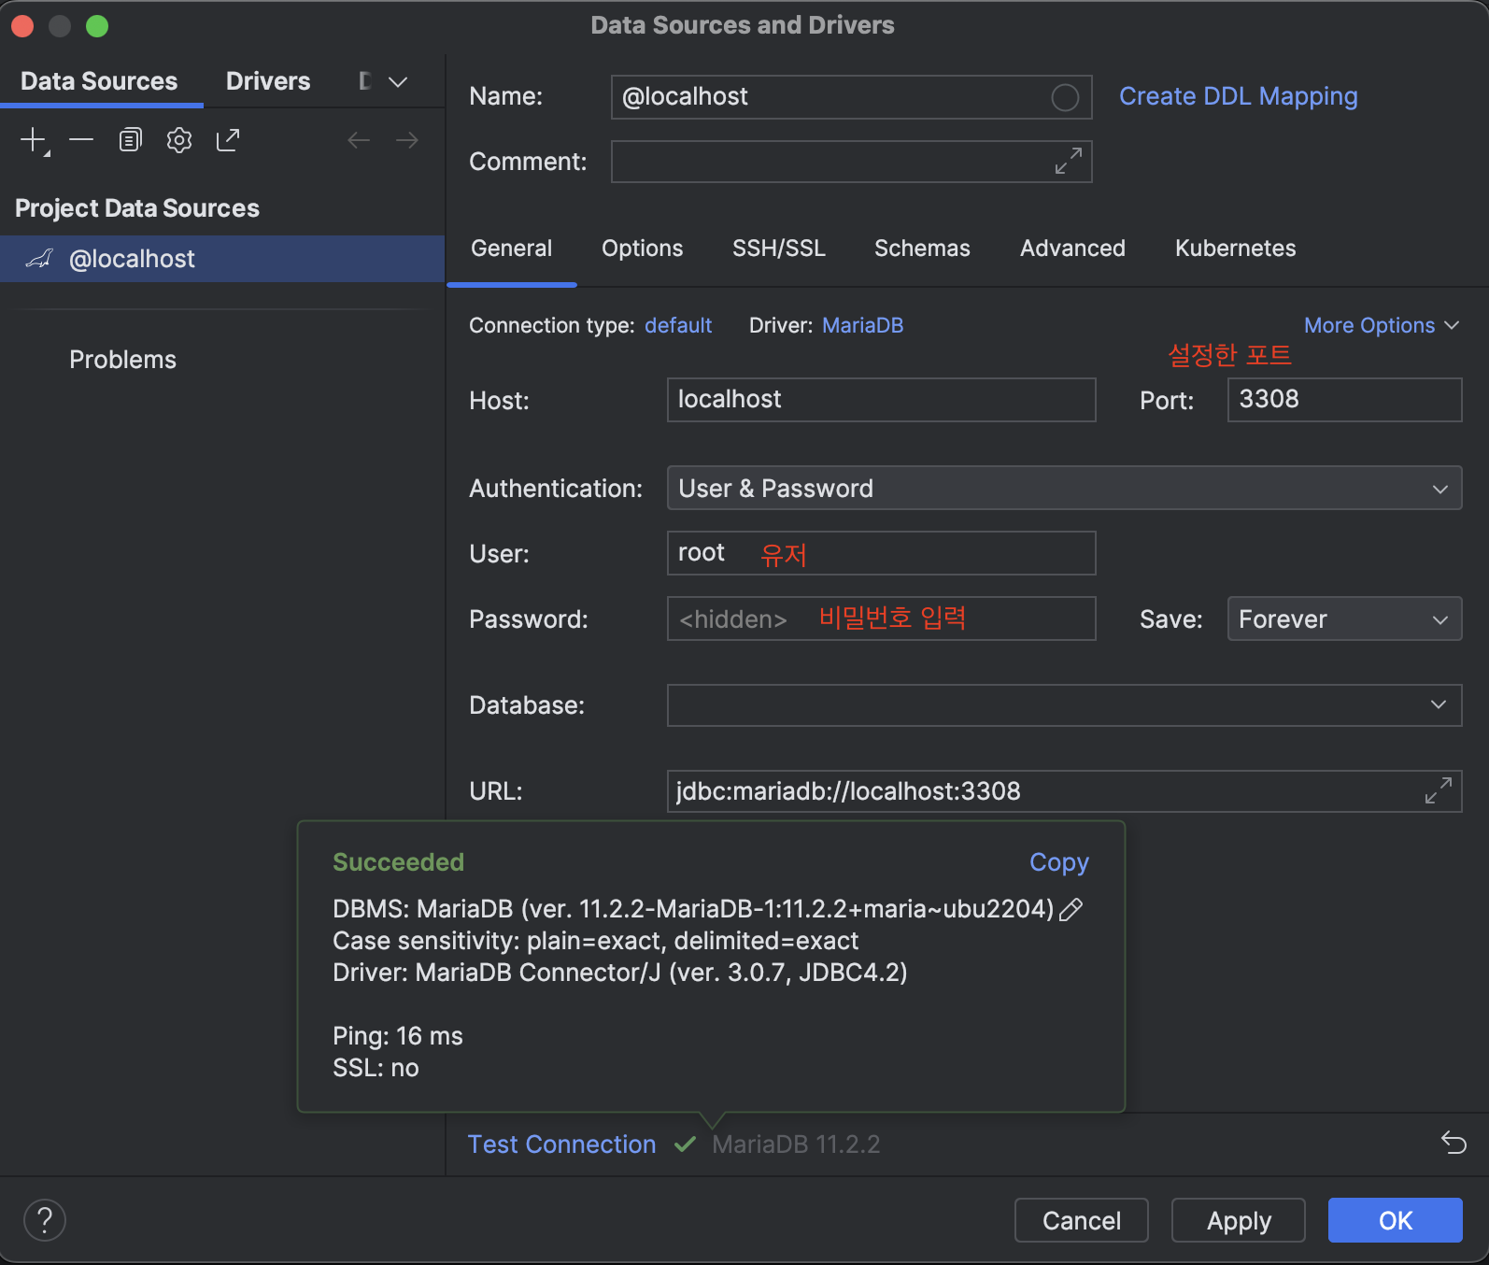Click the remove data source minus icon

[x=81, y=140]
